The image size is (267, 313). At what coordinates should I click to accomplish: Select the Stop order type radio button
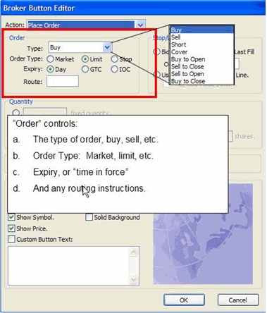click(x=114, y=59)
